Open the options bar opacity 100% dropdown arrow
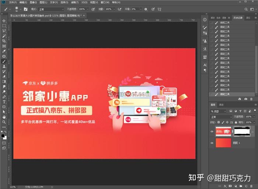258x189 pixels. point(88,9)
